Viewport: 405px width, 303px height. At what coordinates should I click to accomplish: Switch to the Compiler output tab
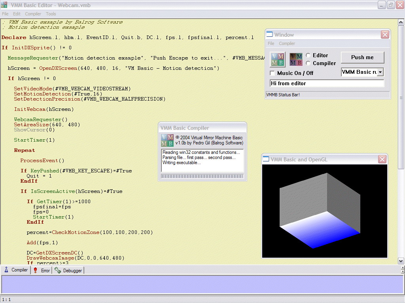coord(16,270)
